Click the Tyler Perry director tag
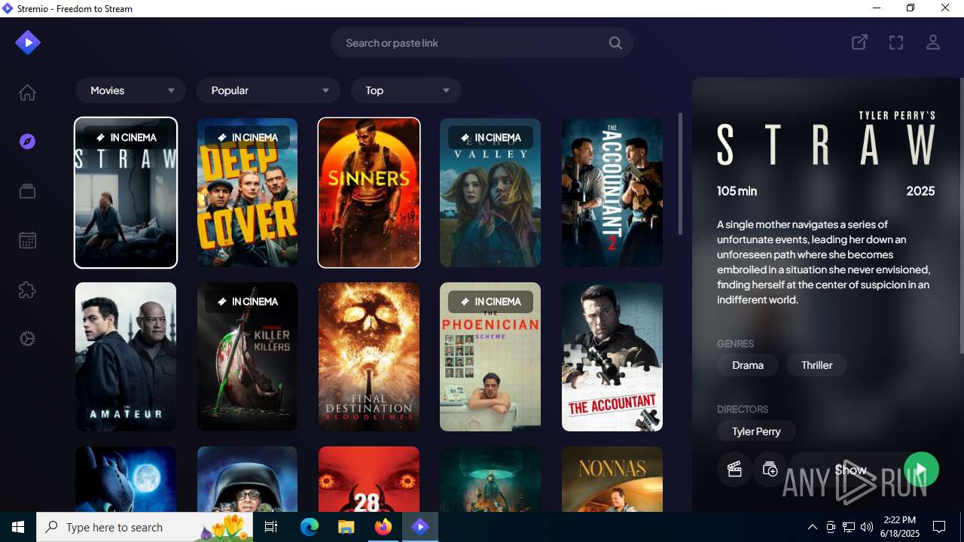 [756, 431]
